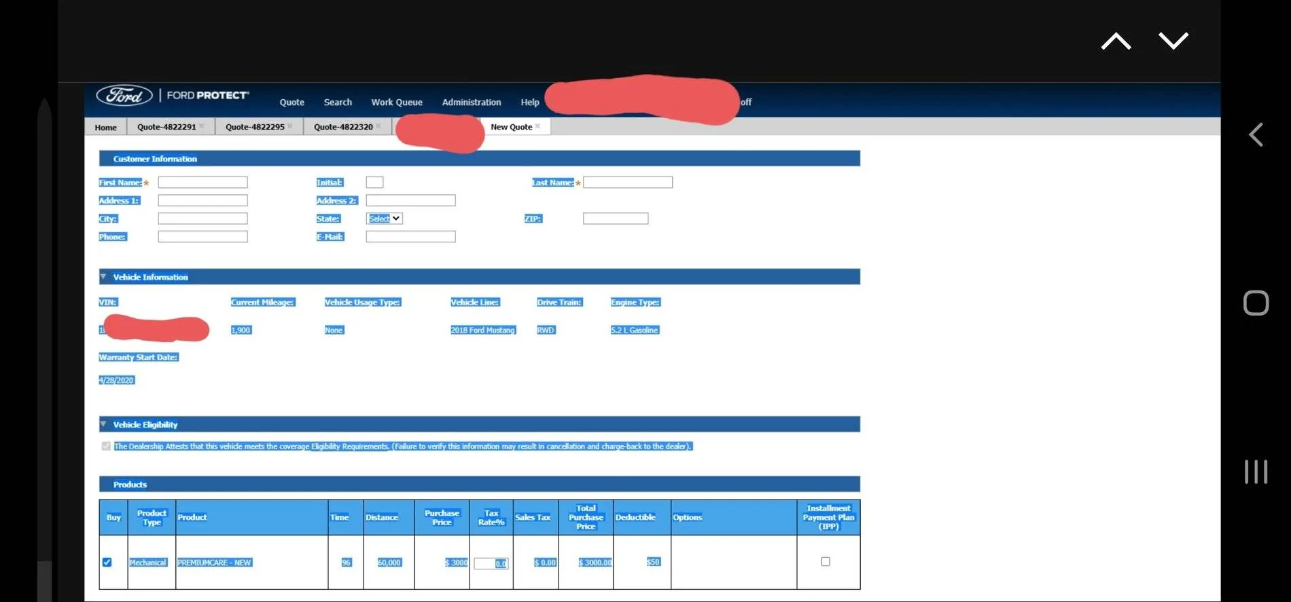Click the Total Purchase Price $3000.00
The height and width of the screenshot is (602, 1291).
pyautogui.click(x=595, y=563)
